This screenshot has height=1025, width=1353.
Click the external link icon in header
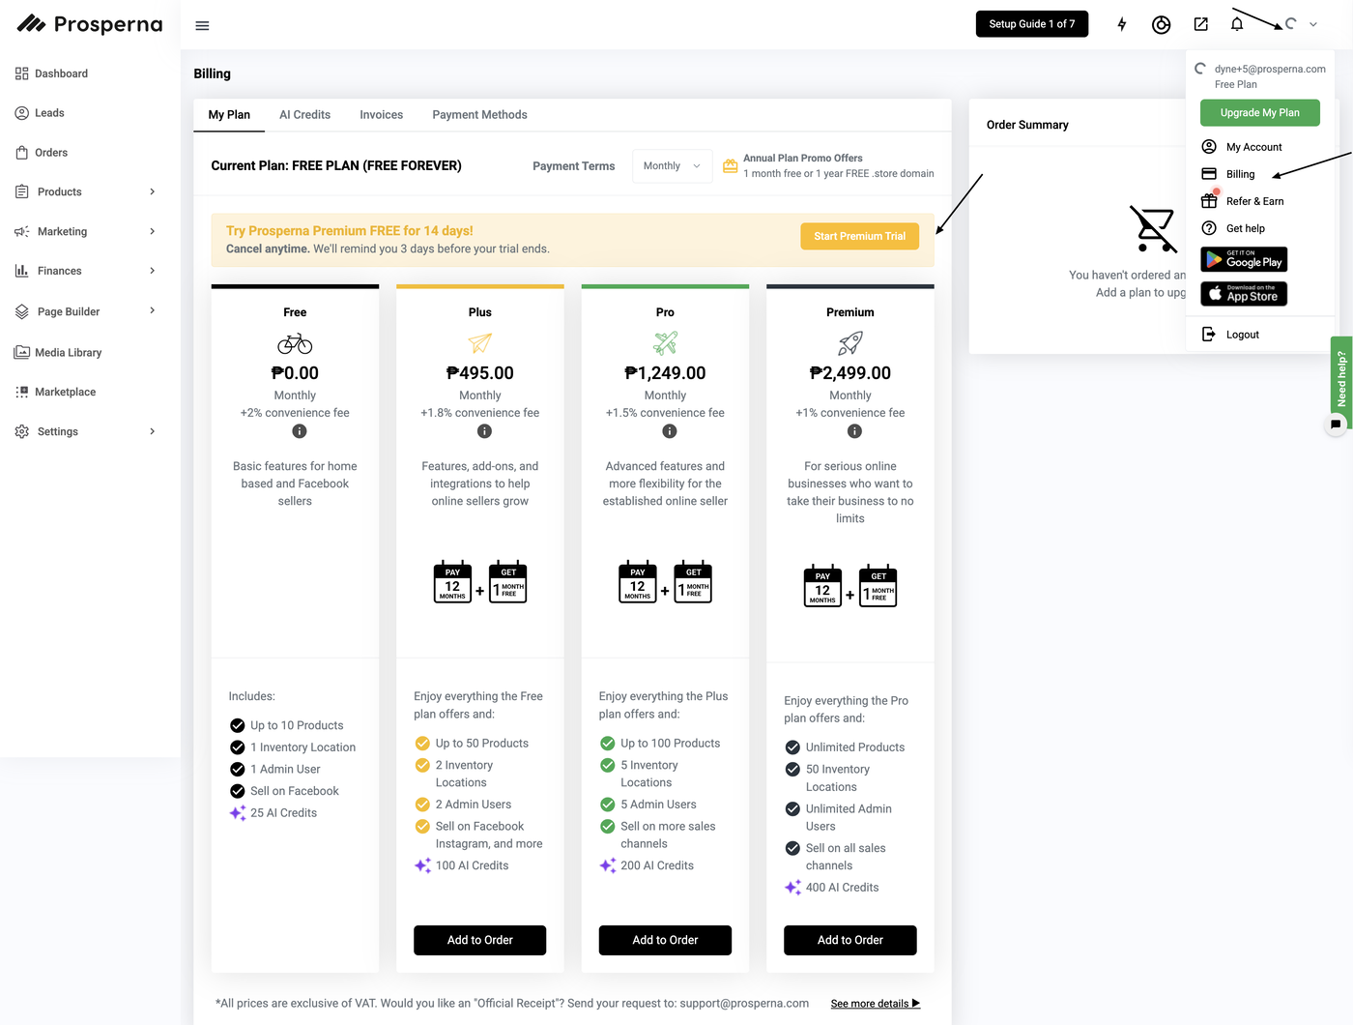pos(1201,24)
